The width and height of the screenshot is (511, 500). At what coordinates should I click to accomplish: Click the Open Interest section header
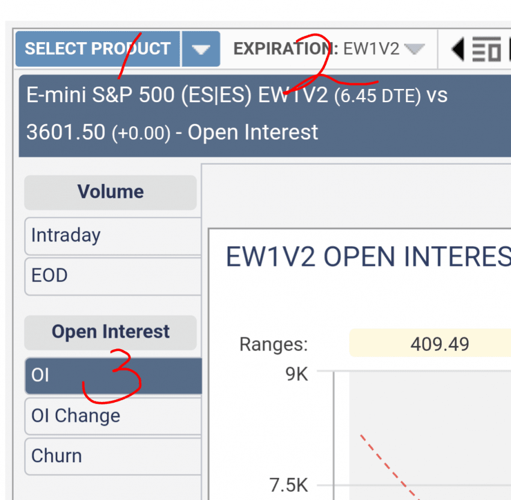click(x=111, y=332)
